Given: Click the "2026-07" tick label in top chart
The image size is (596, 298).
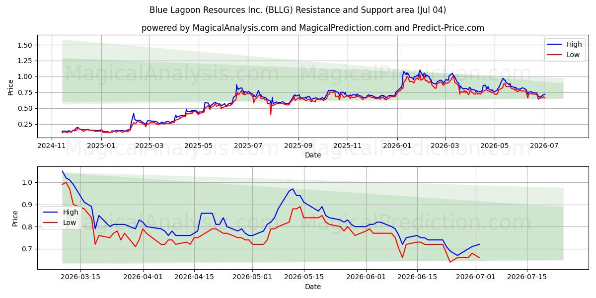Looking at the screenshot, I should [543, 146].
